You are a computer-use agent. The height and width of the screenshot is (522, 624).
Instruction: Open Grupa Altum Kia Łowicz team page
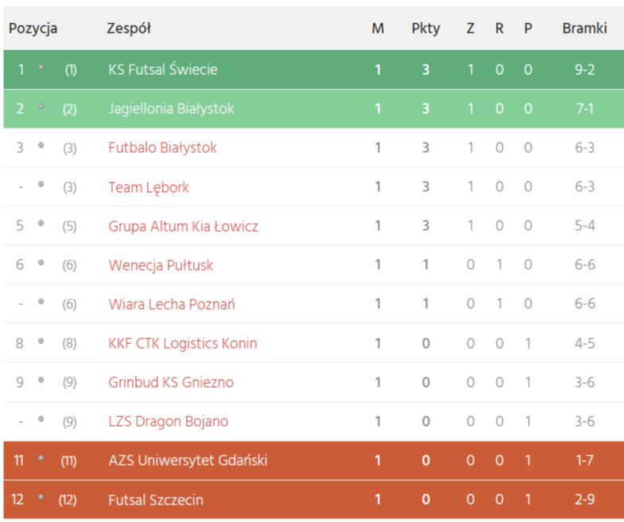tap(183, 226)
